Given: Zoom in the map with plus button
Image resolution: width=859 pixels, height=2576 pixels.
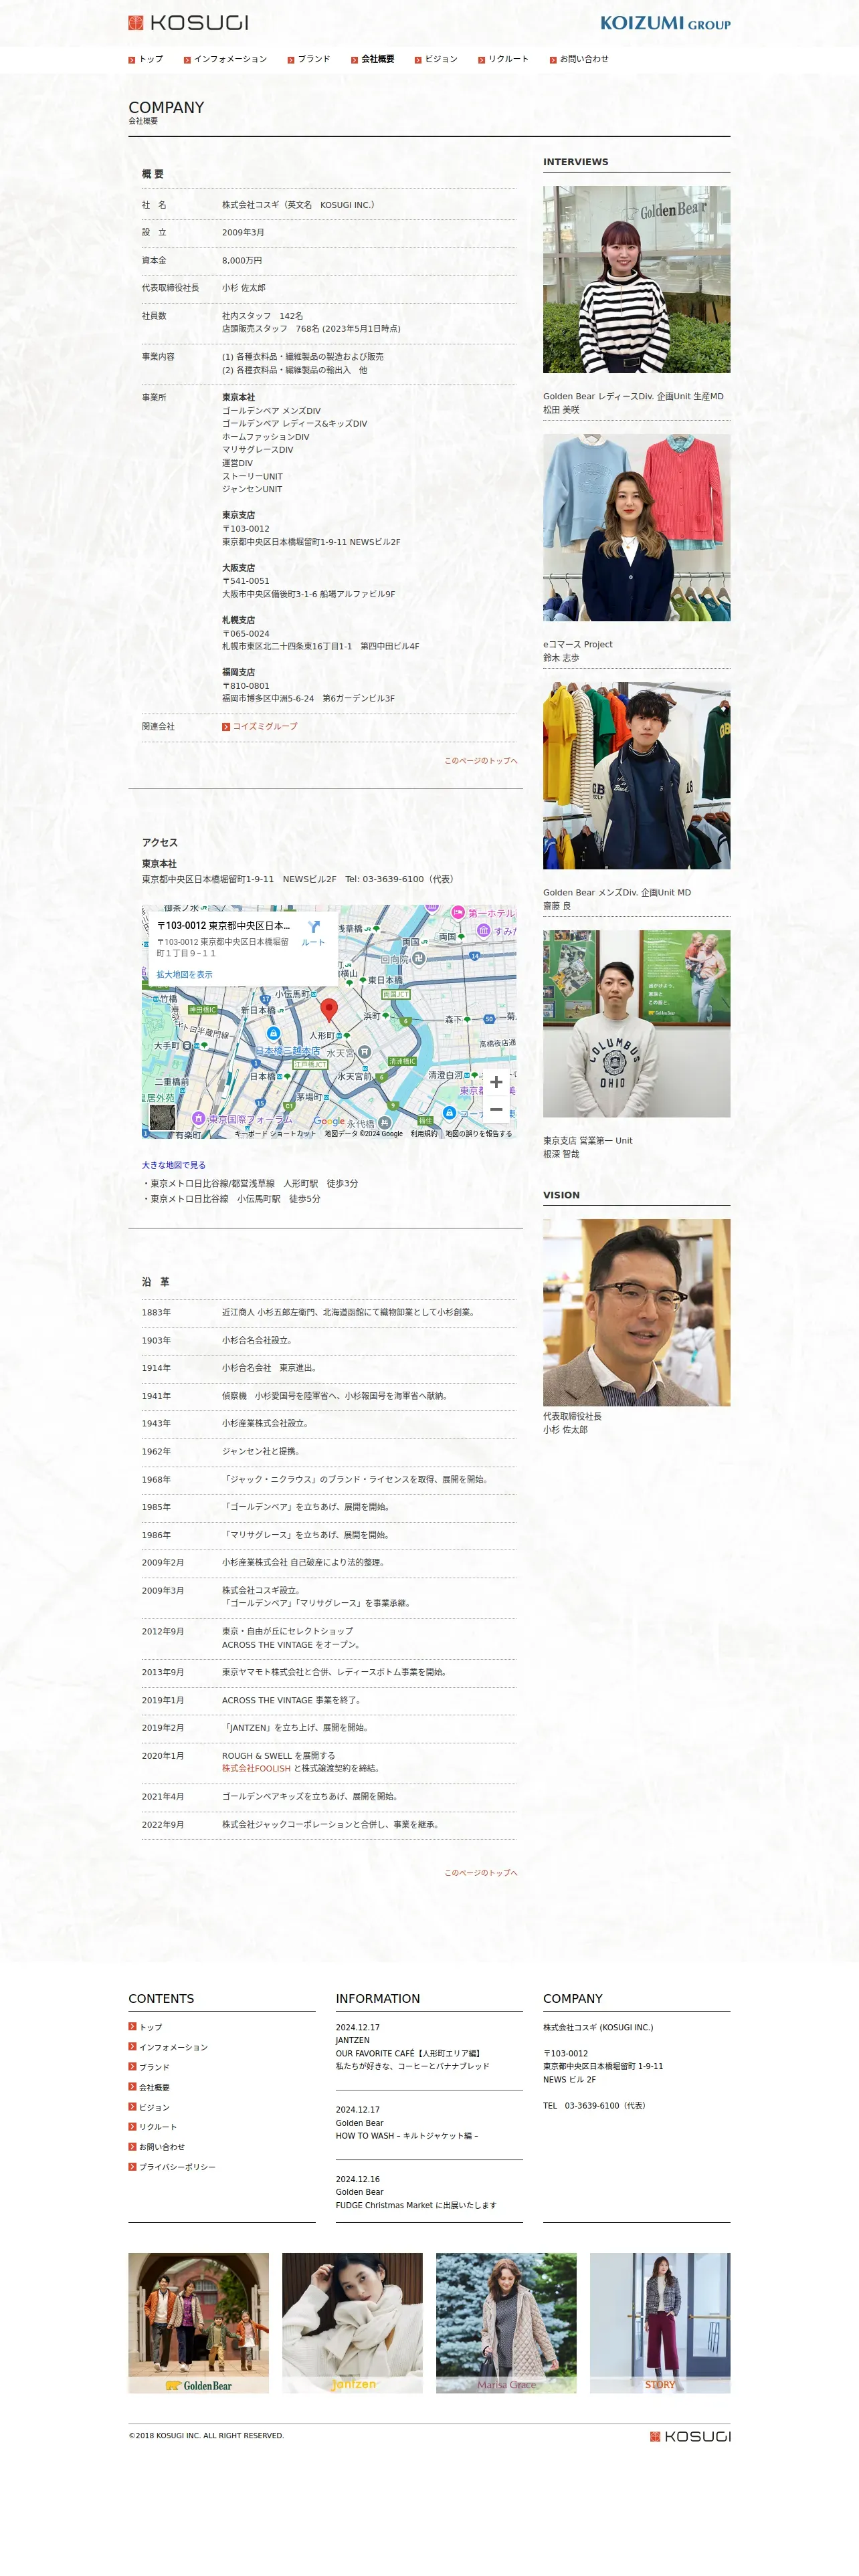Looking at the screenshot, I should [x=496, y=1082].
